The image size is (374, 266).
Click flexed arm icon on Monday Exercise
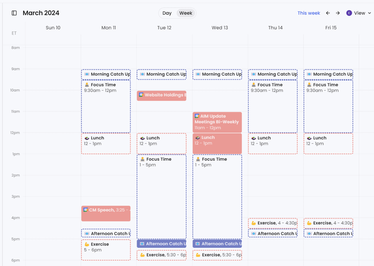tap(87, 244)
